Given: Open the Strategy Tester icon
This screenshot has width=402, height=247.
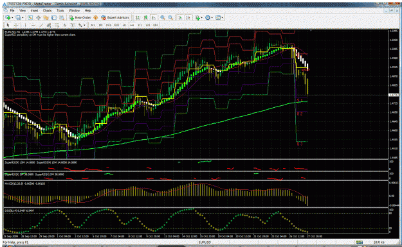Looking at the screenshot, I should (x=62, y=18).
